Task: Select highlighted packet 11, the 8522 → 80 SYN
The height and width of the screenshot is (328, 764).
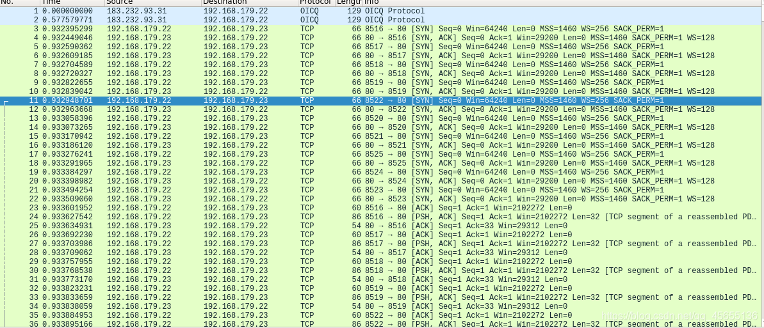Action: (382, 100)
